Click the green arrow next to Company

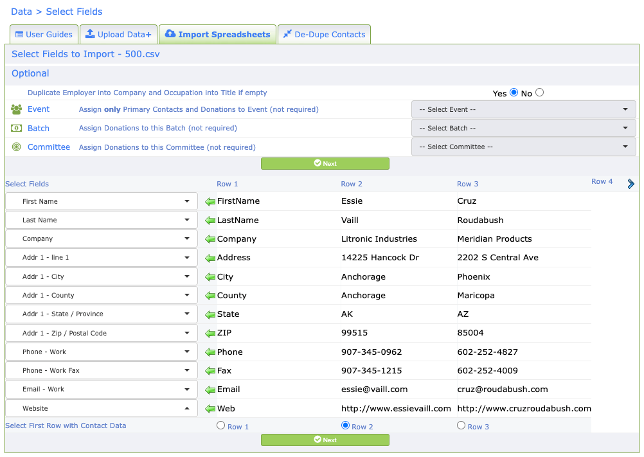pos(210,239)
